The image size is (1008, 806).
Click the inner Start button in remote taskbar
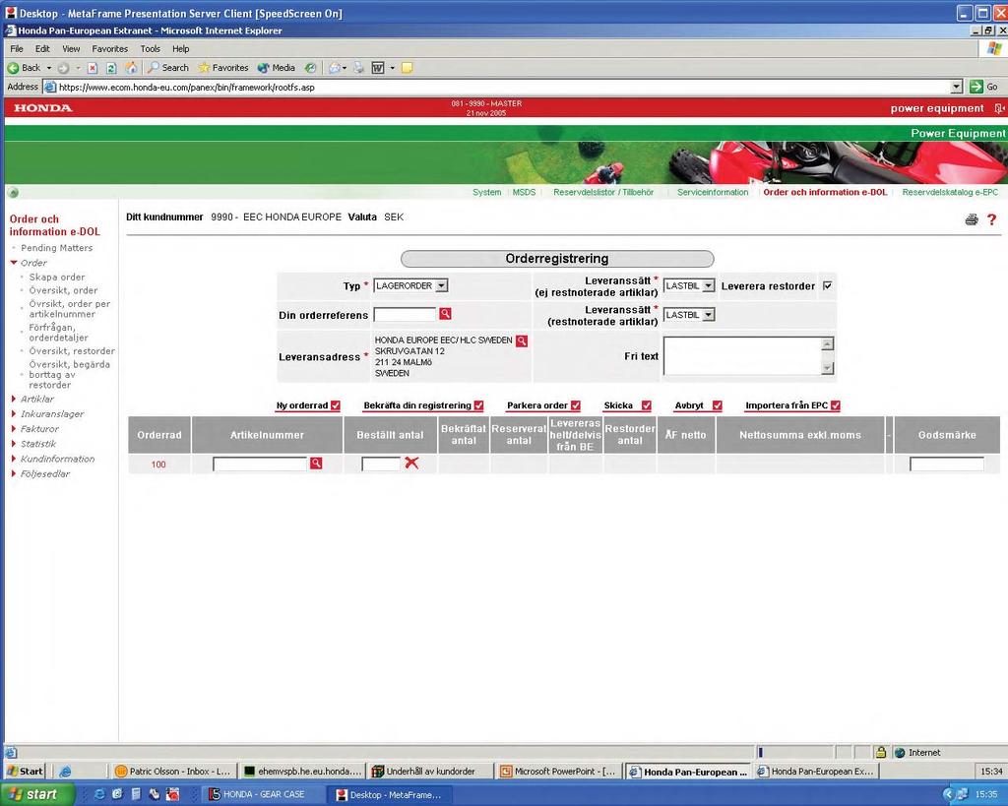(25, 772)
